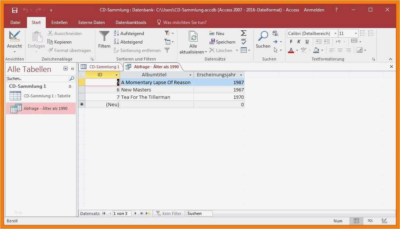Image resolution: width=400 pixels, height=229 pixels.
Task: Align text left
Action: click(x=332, y=50)
